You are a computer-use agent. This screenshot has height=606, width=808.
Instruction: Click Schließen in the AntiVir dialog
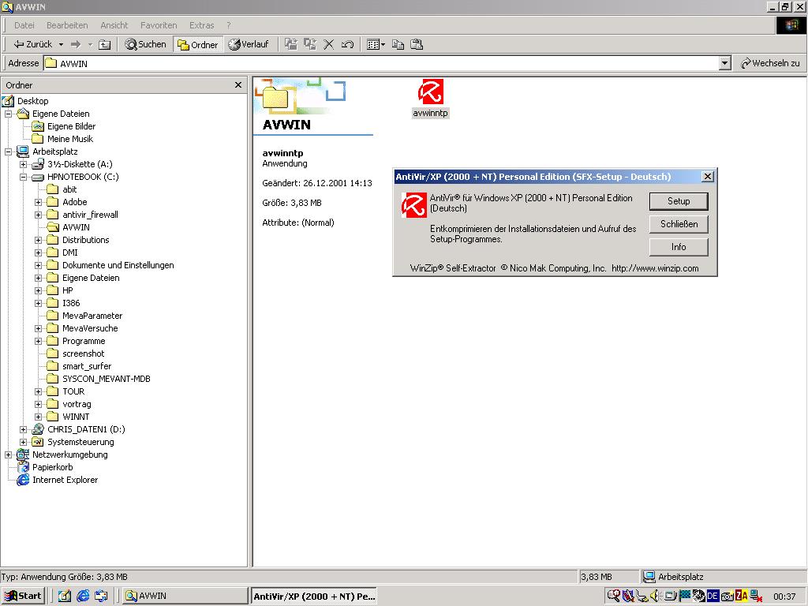tap(679, 224)
